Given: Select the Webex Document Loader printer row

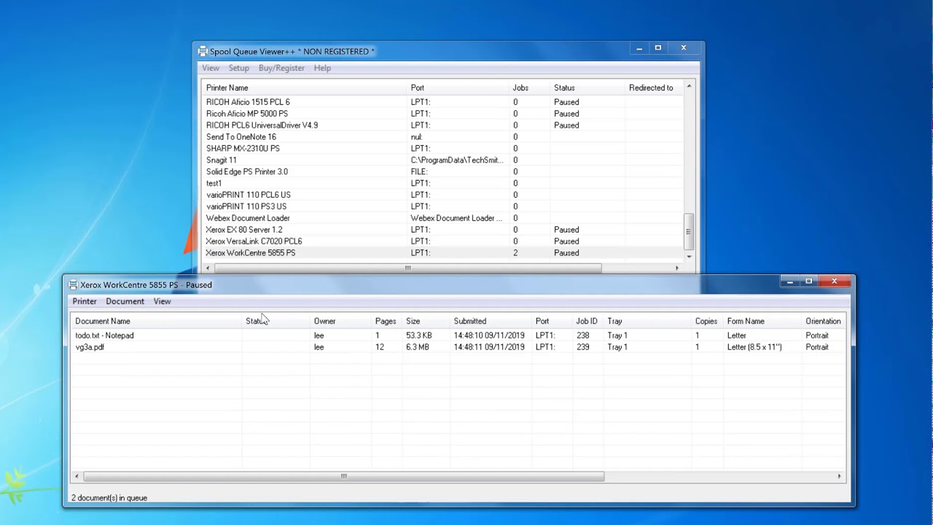Looking at the screenshot, I should click(442, 218).
